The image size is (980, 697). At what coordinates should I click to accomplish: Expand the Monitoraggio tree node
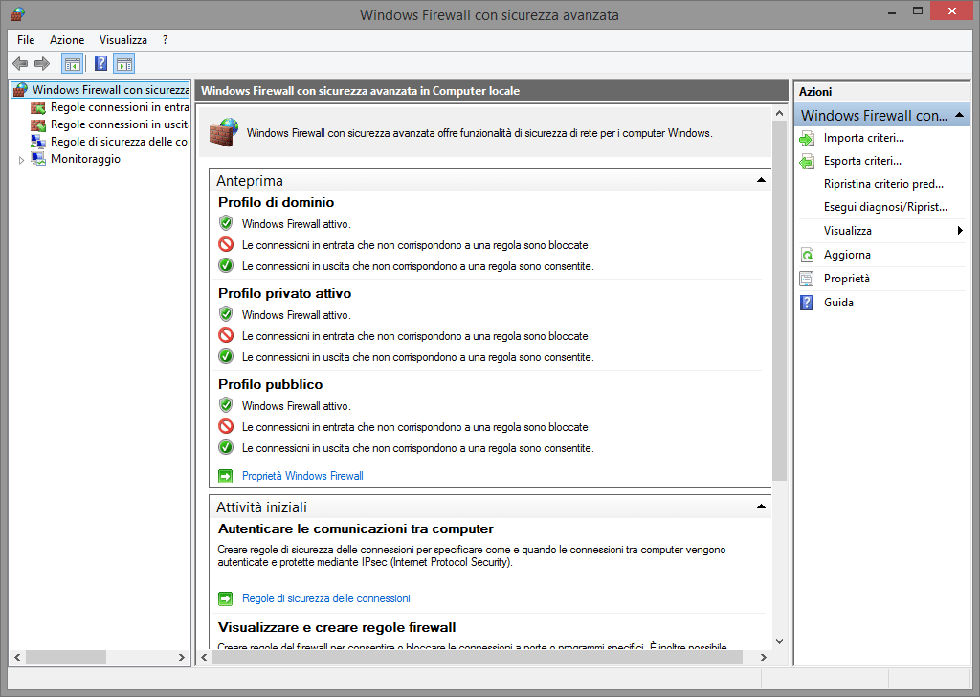click(x=22, y=160)
